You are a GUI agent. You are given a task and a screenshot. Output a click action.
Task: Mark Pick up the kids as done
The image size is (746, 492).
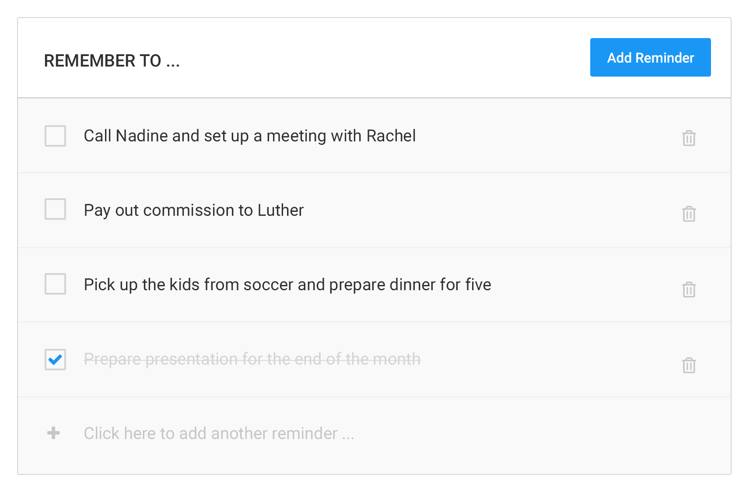[x=55, y=284]
